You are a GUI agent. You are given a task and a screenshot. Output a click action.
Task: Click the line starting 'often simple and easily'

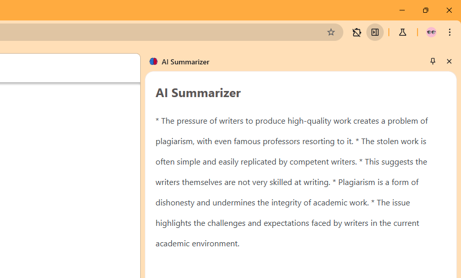pyautogui.click(x=291, y=162)
